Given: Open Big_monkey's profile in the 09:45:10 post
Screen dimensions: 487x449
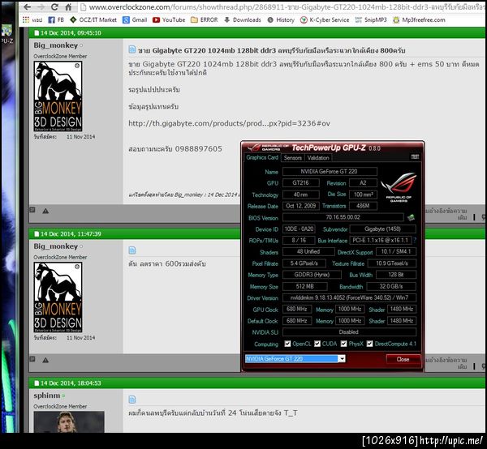Looking at the screenshot, I should (x=55, y=45).
